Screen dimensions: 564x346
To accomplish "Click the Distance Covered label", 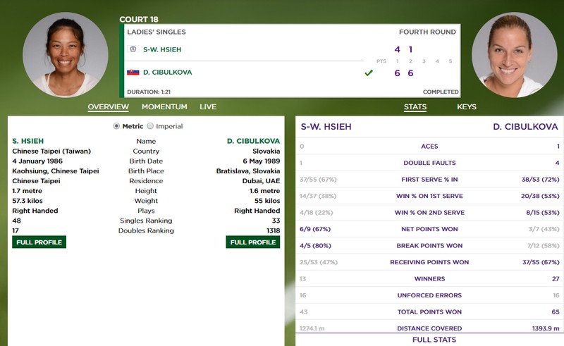I will (429, 328).
